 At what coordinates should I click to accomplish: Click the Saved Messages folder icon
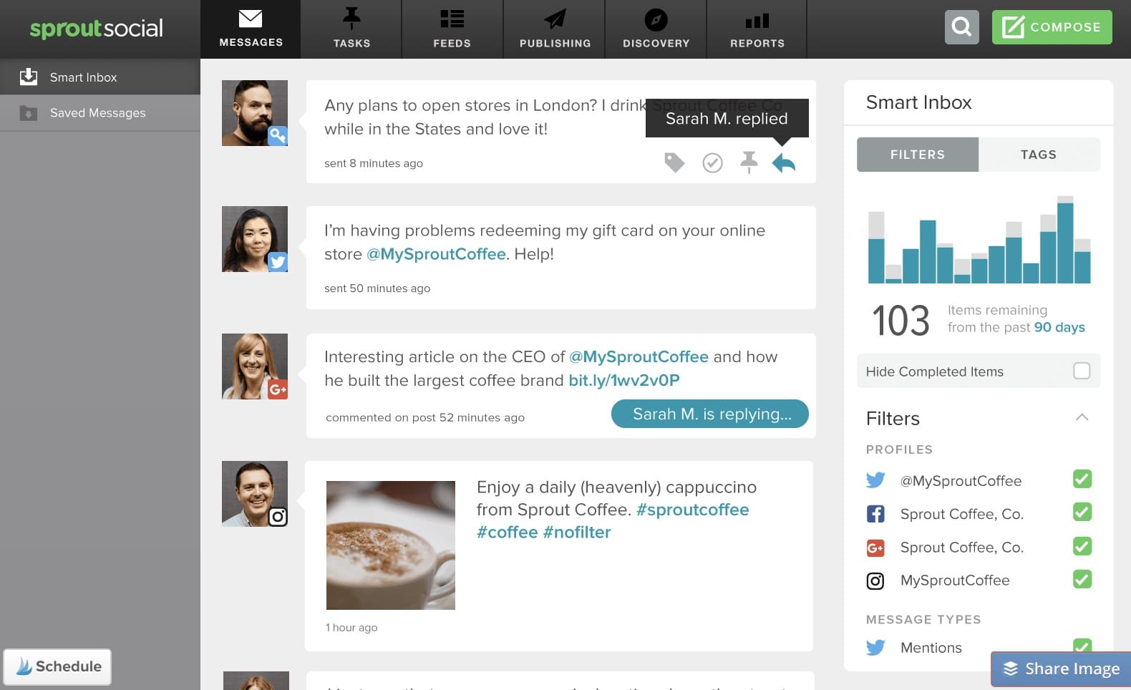point(29,113)
